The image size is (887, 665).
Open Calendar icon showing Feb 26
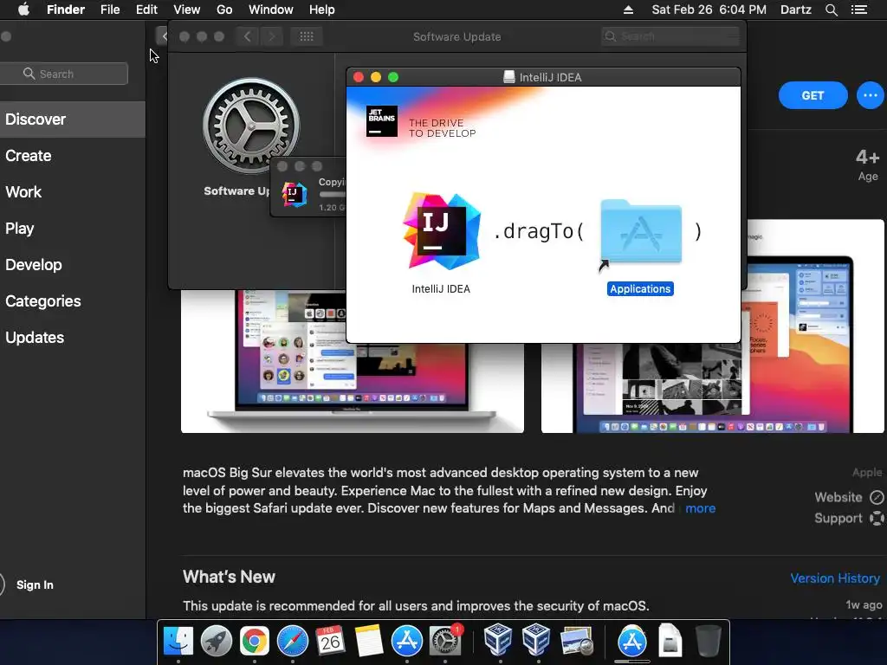[x=330, y=642]
